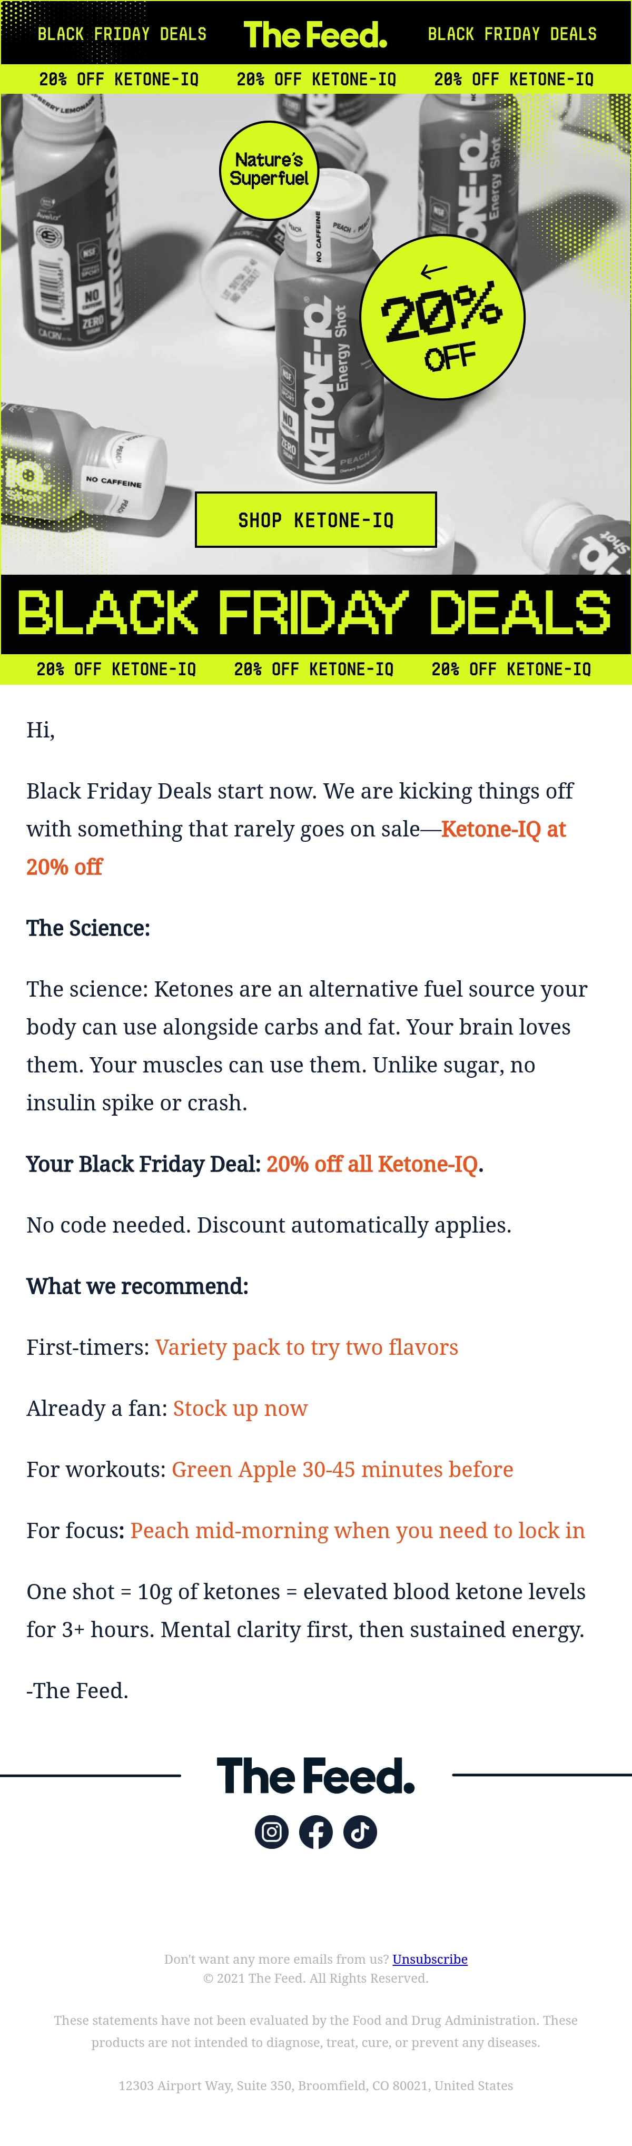Viewport: 632px width, 2146px height.
Task: Open the TikTok icon in footer
Action: pos(360,1832)
